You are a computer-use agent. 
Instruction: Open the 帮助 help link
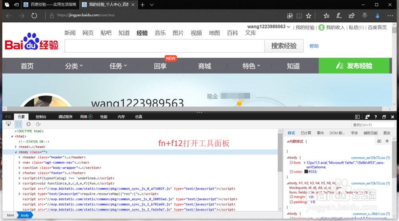click(x=314, y=46)
